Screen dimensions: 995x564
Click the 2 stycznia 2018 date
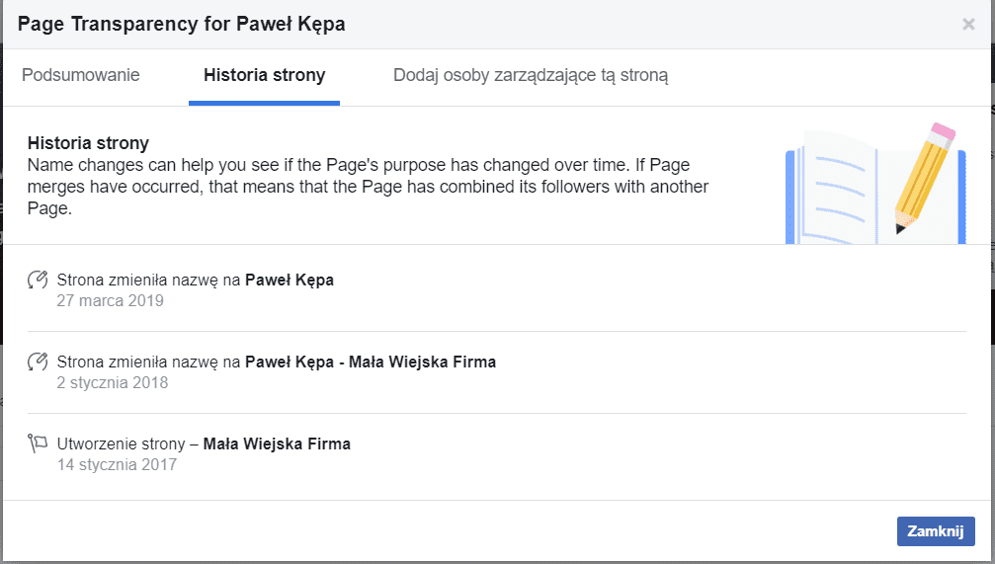click(x=113, y=382)
